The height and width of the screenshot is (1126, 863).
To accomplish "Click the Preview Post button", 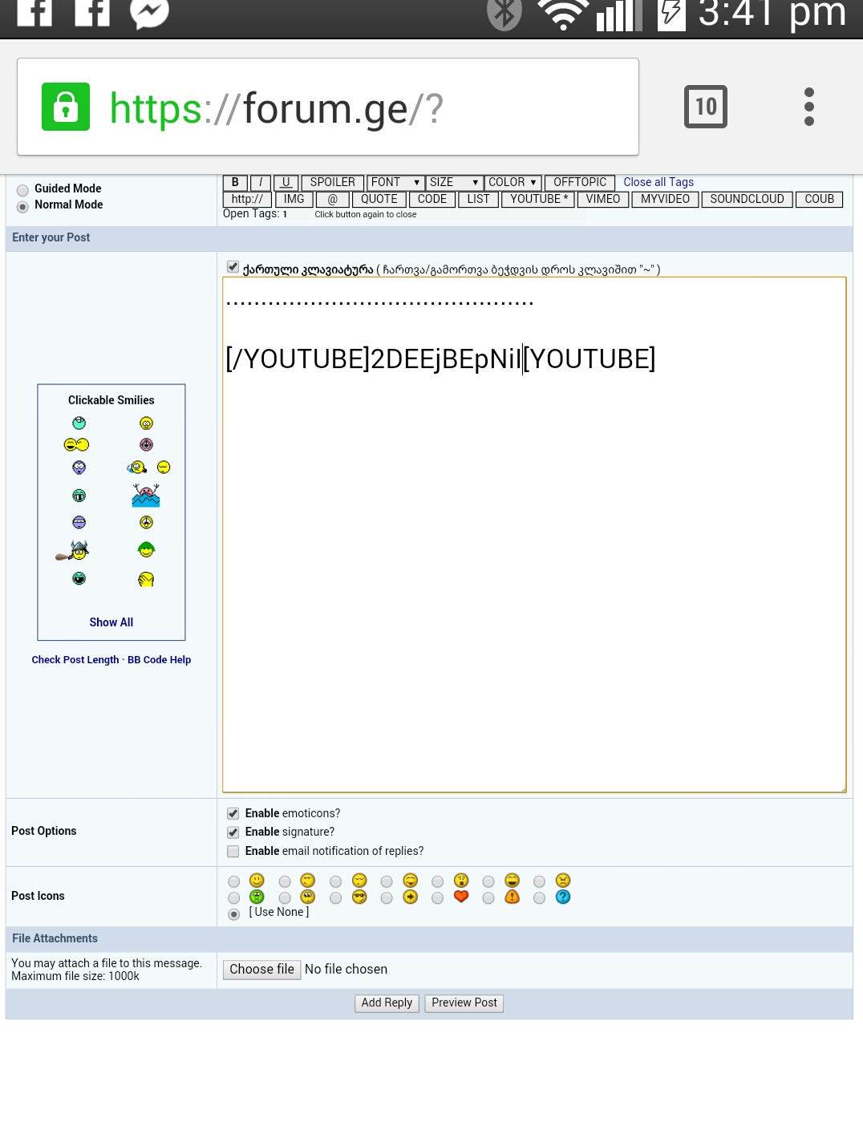I will 464,1003.
